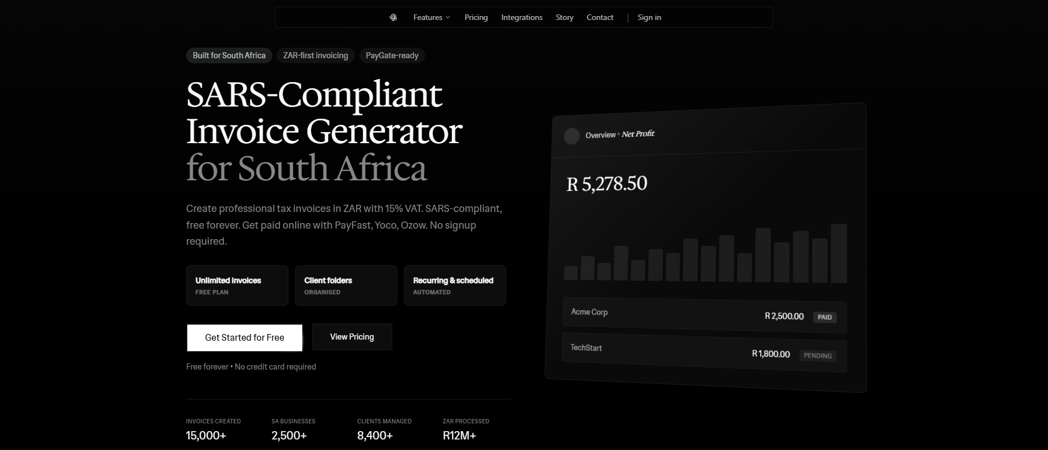Click the PAID status badge

(825, 317)
